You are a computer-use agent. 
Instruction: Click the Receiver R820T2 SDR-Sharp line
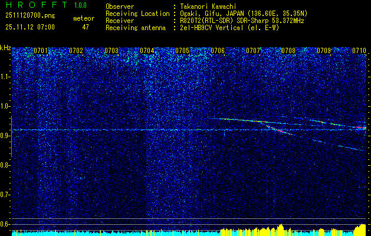click(x=242, y=21)
